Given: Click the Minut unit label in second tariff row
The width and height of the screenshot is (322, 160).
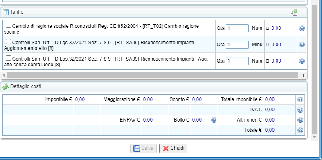Looking at the screenshot, I should [258, 45].
